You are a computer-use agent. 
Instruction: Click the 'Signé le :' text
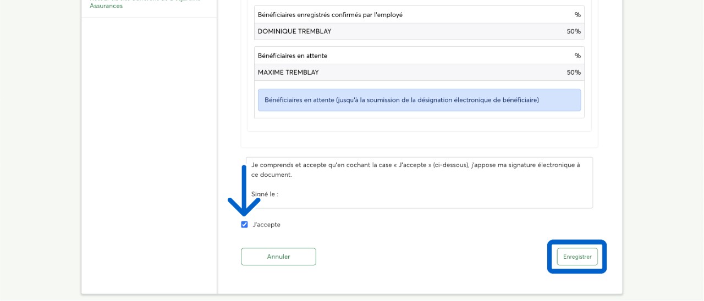[265, 194]
